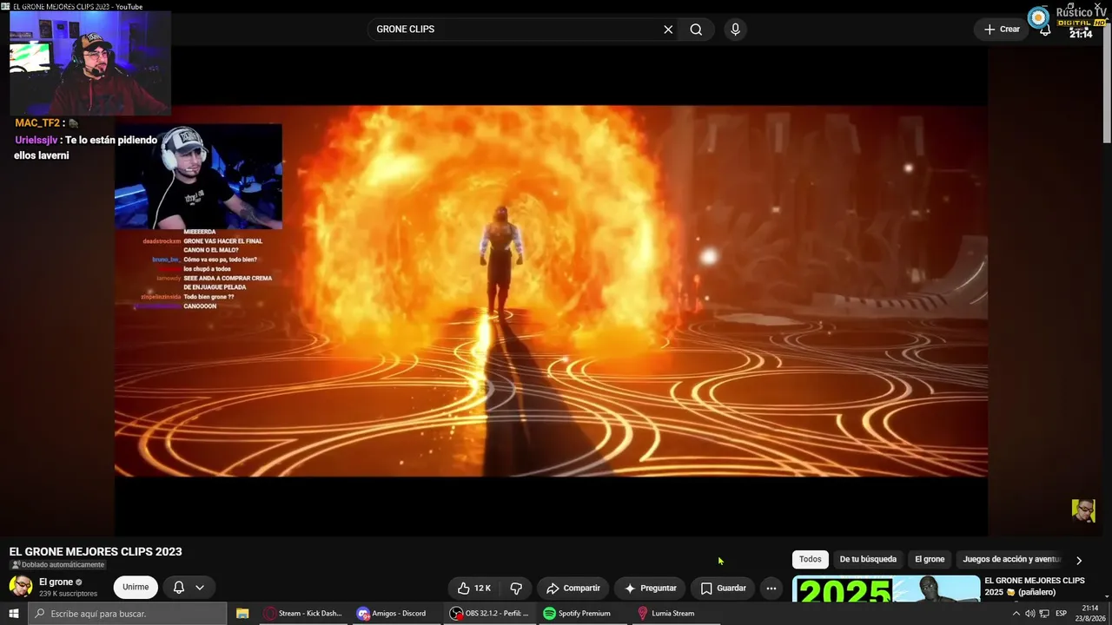Open the ESP input language switcher
Image resolution: width=1112 pixels, height=625 pixels.
click(1061, 614)
